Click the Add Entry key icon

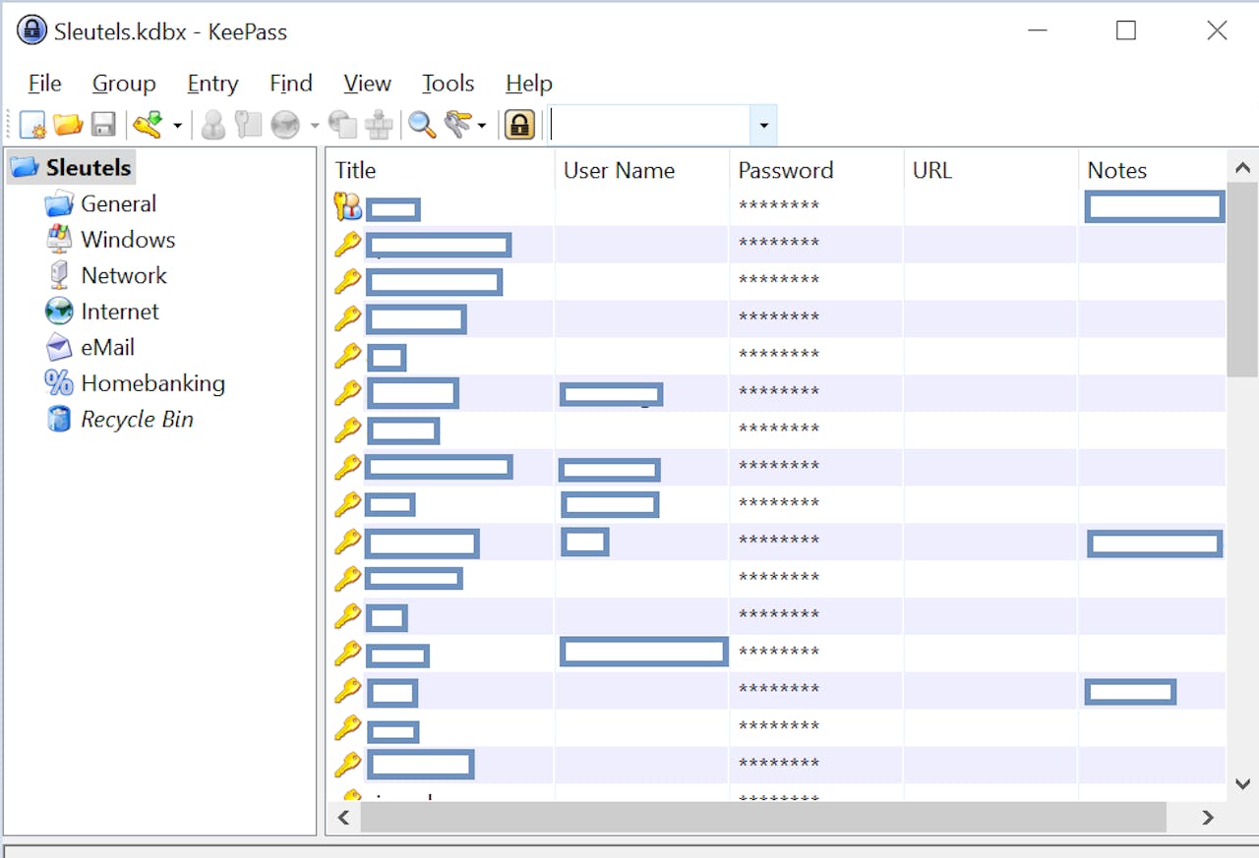click(x=149, y=125)
